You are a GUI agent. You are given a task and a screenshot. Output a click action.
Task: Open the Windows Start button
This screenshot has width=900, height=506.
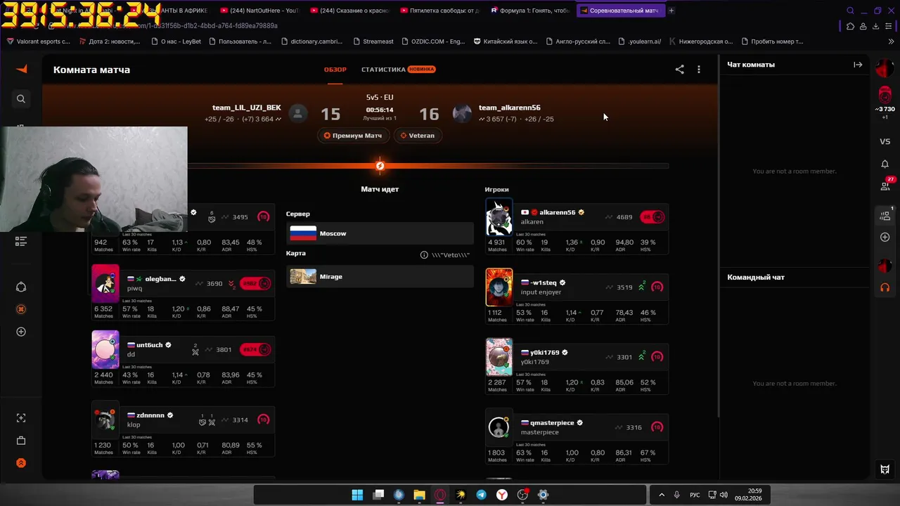(x=357, y=495)
